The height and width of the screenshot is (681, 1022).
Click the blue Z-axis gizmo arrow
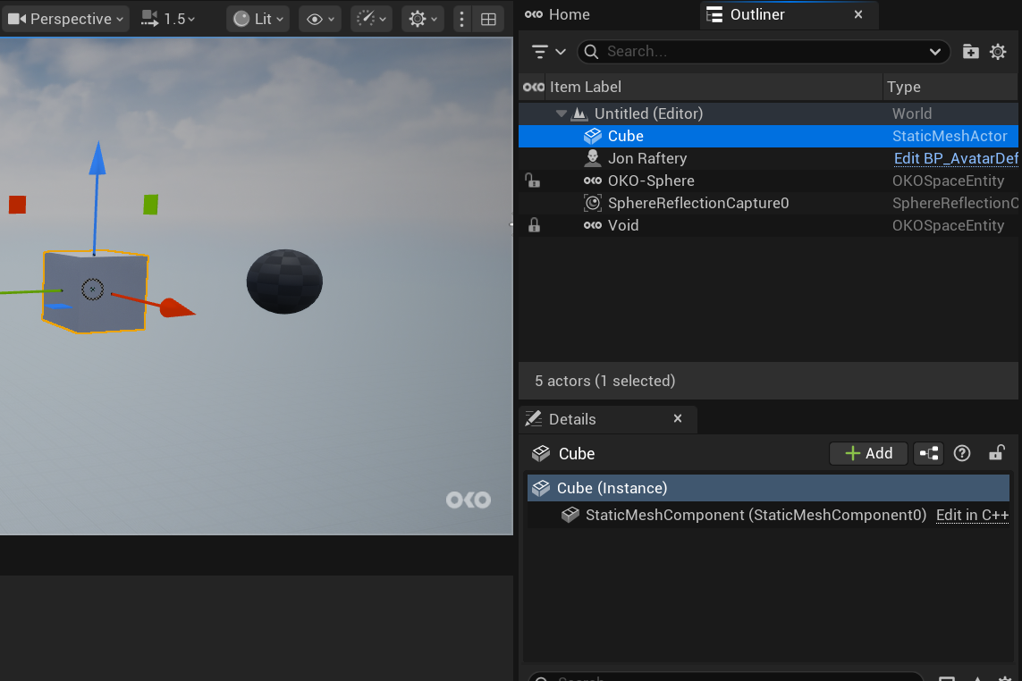pyautogui.click(x=97, y=158)
